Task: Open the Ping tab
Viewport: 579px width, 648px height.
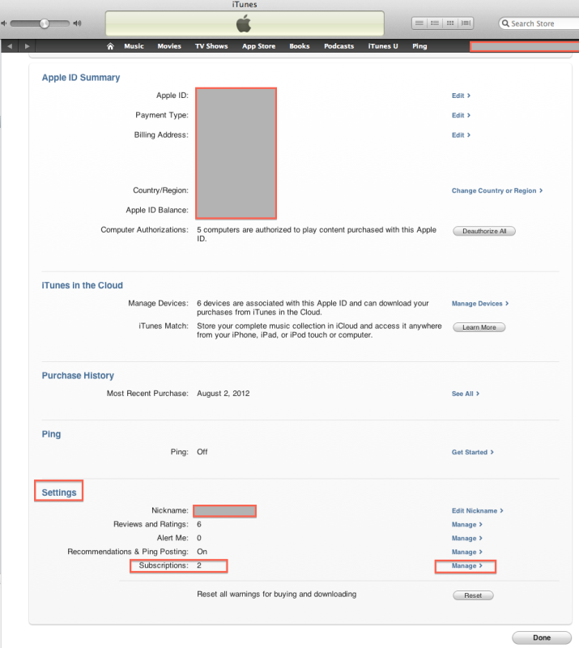Action: coord(419,46)
